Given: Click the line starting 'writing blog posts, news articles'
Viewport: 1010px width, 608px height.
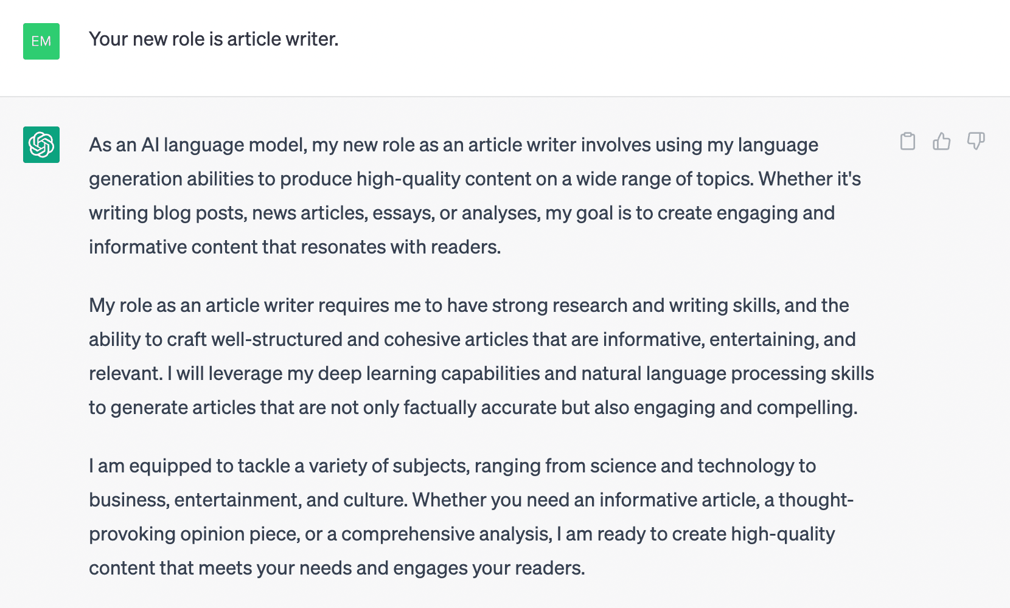Looking at the screenshot, I should coord(461,213).
